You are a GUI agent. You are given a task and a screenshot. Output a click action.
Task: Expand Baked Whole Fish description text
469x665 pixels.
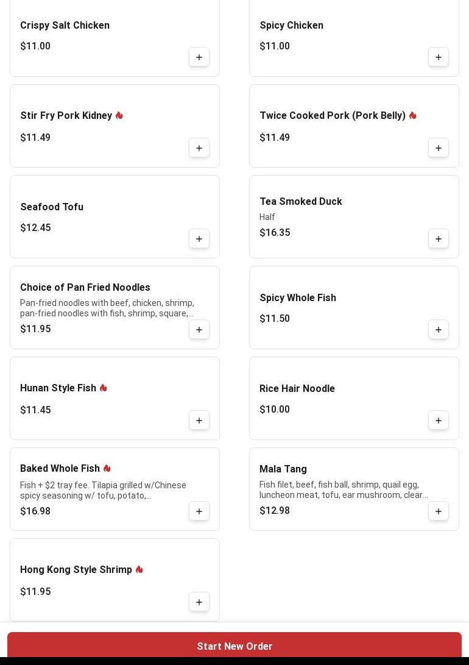click(104, 491)
